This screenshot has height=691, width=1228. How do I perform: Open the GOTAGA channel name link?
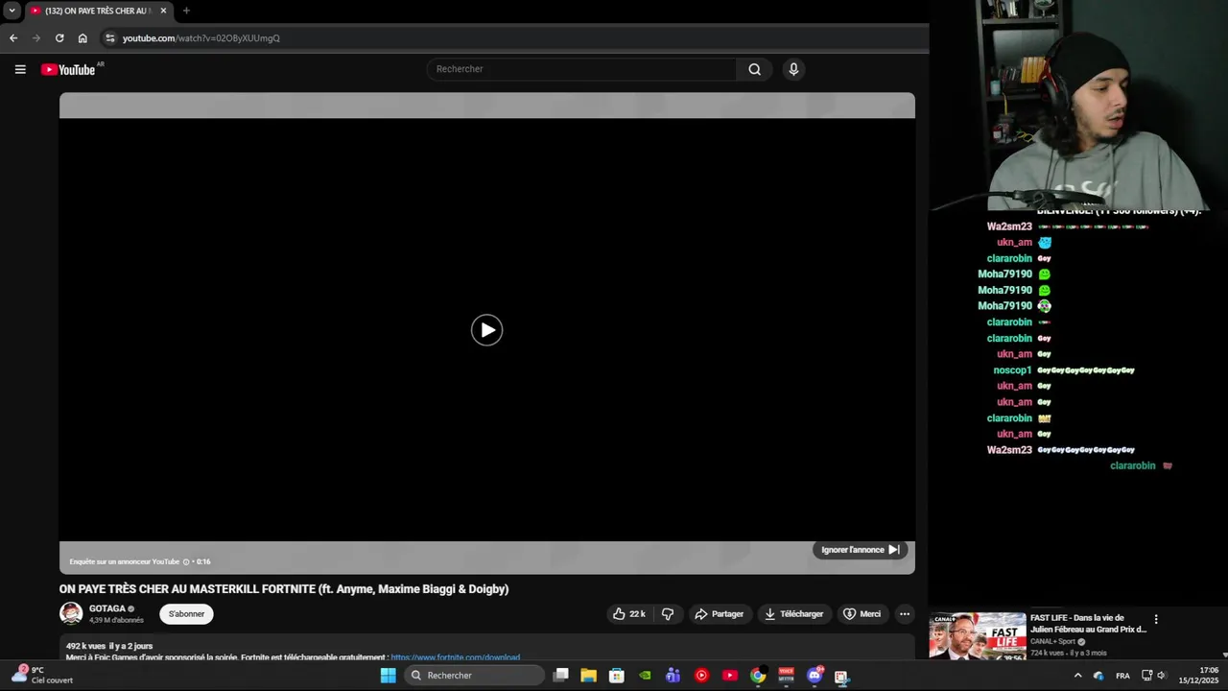click(107, 608)
